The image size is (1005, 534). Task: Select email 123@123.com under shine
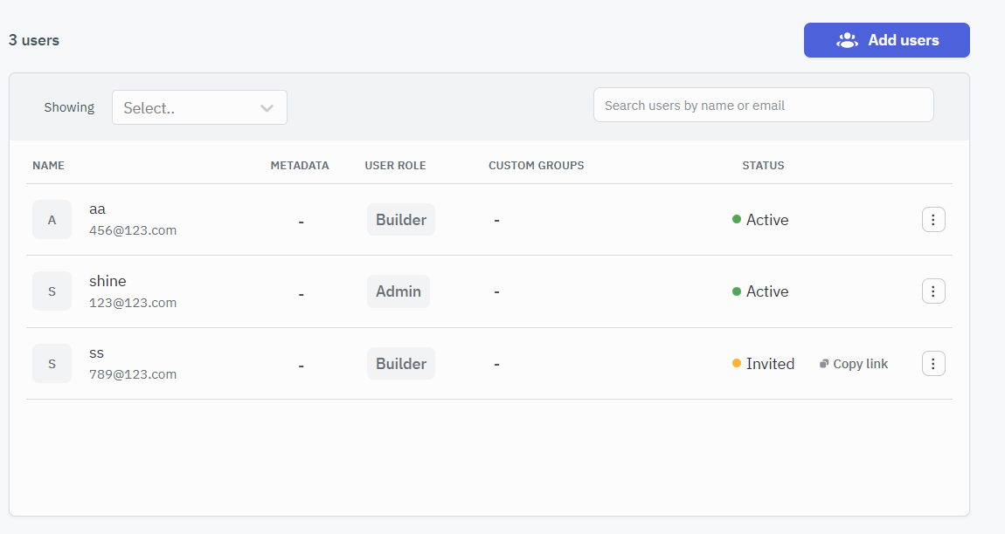pos(133,303)
